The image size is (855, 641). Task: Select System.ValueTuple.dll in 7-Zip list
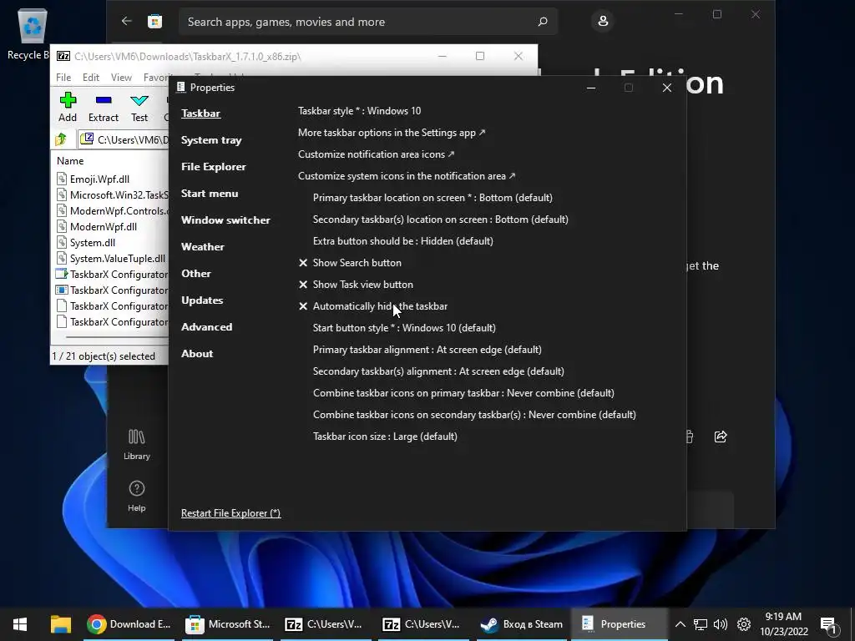pos(111,259)
